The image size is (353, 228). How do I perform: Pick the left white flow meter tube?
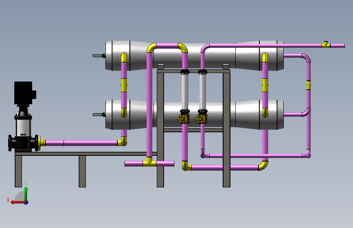tap(184, 92)
